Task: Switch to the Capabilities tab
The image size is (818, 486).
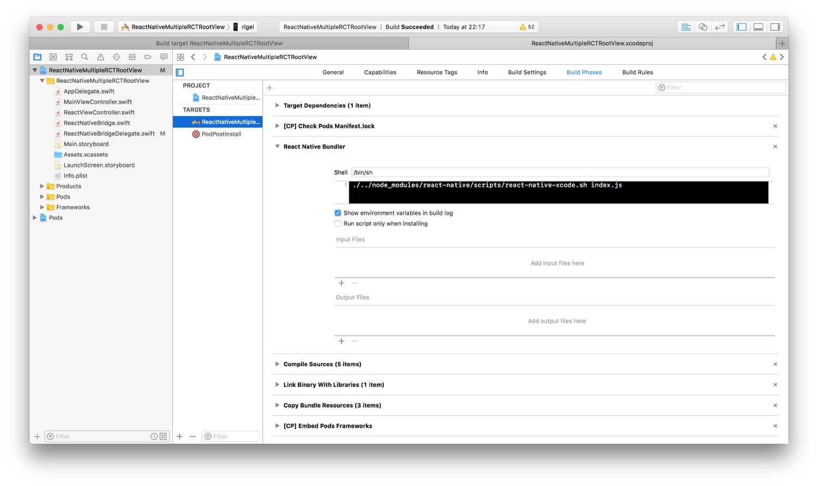Action: tap(380, 73)
